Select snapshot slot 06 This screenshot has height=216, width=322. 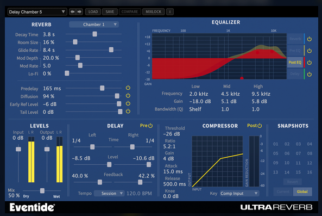tap(287, 153)
